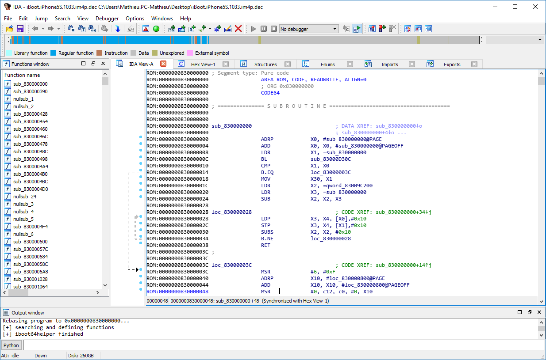The width and height of the screenshot is (546, 360).
Task: Open the Debugger menu
Action: click(x=107, y=19)
